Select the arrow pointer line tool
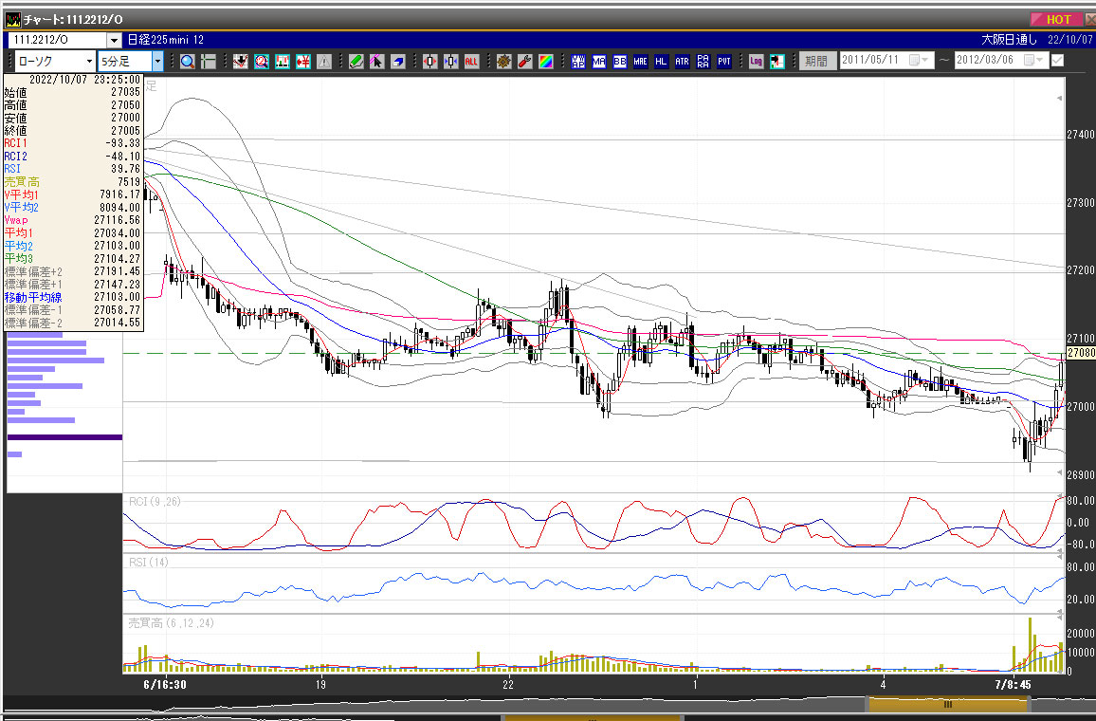Screen dimensions: 1096x721 (377, 62)
